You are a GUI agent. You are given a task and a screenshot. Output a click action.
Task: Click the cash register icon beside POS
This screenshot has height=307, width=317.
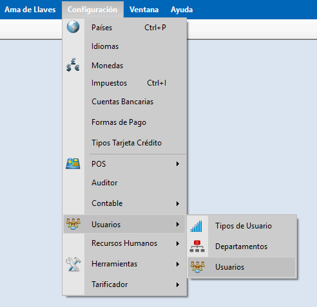[73, 163]
